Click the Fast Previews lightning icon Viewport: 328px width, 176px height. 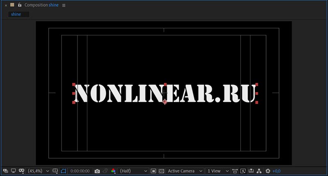(x=243, y=171)
